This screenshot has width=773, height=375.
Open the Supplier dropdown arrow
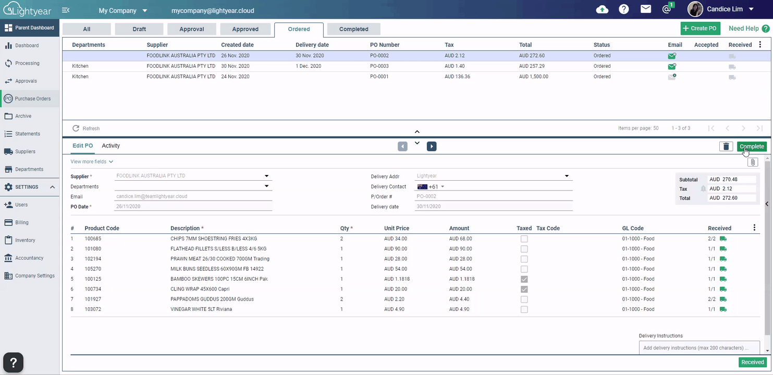point(266,176)
